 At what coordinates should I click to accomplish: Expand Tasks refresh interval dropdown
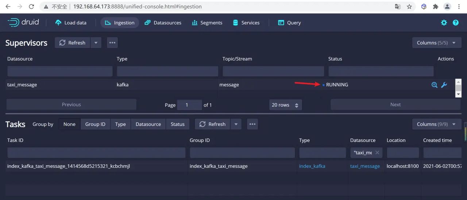click(x=236, y=124)
